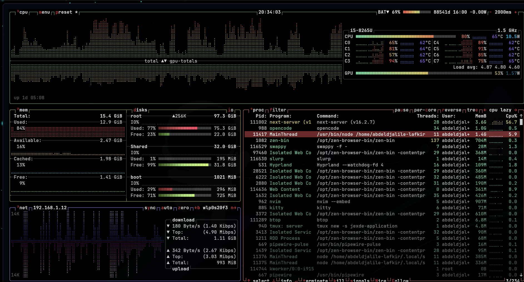
Task: Select the RDD Process row
Action: tap(382, 238)
